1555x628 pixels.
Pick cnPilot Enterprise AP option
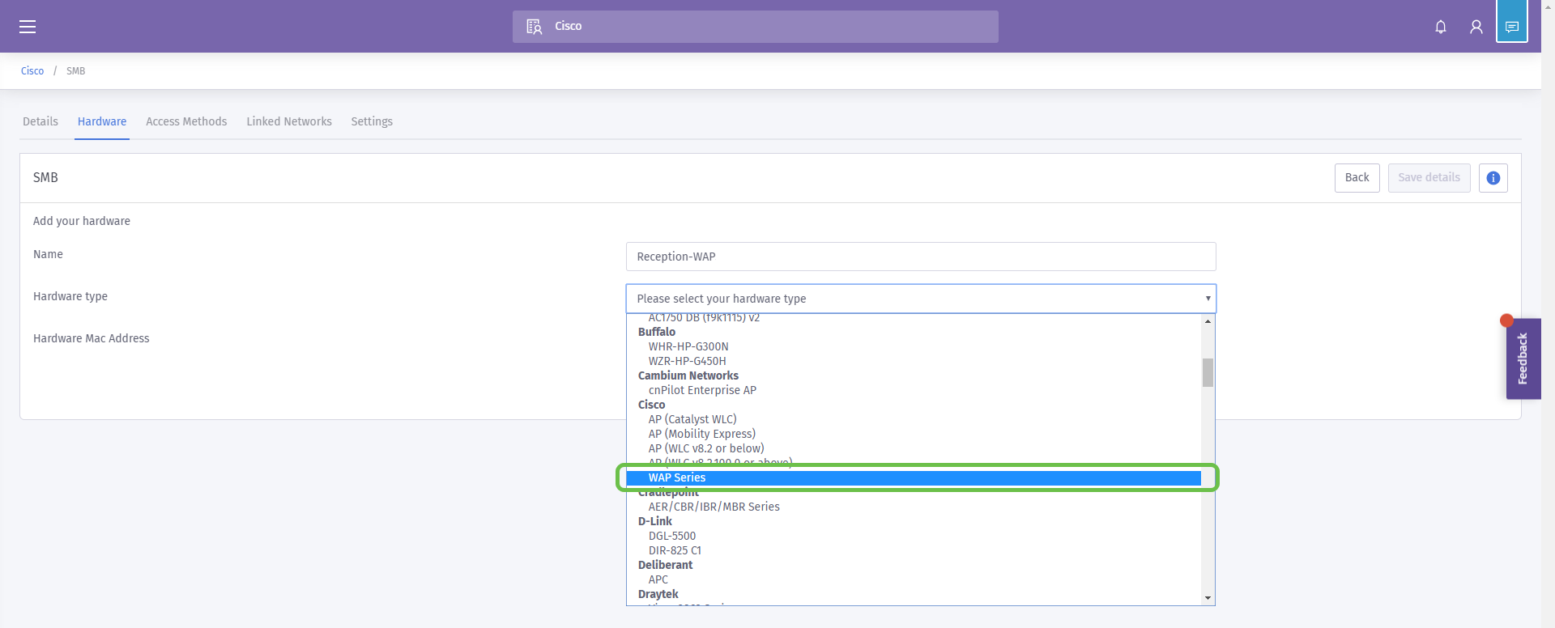[x=702, y=390]
